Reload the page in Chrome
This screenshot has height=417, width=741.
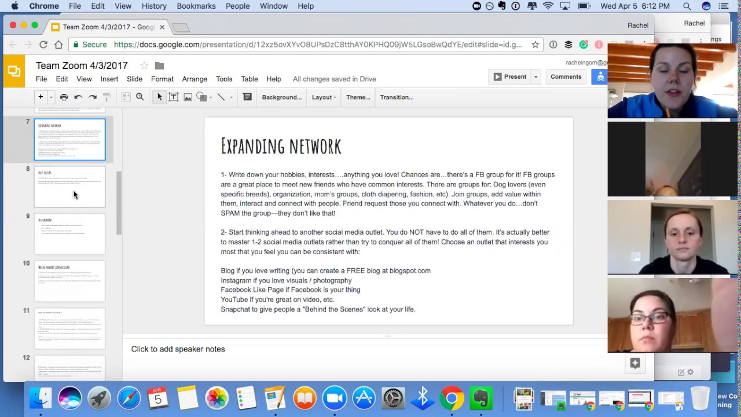(43, 45)
